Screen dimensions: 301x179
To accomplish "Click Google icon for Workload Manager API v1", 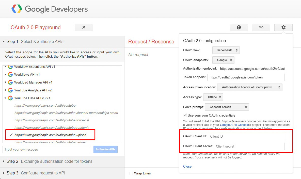I will point(10,82).
